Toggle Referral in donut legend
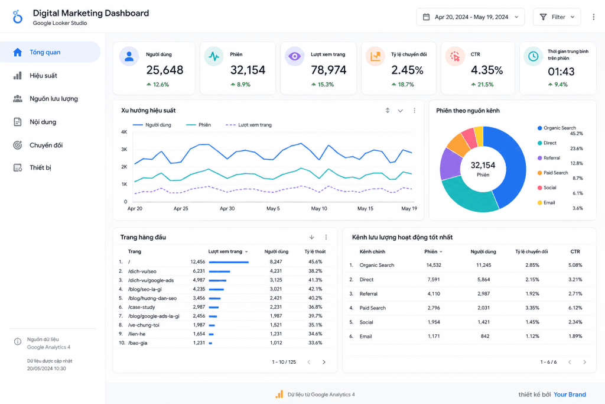 (549, 158)
